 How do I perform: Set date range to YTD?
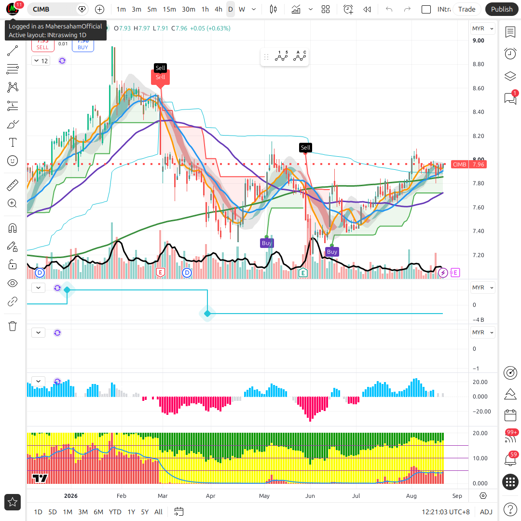(115, 512)
